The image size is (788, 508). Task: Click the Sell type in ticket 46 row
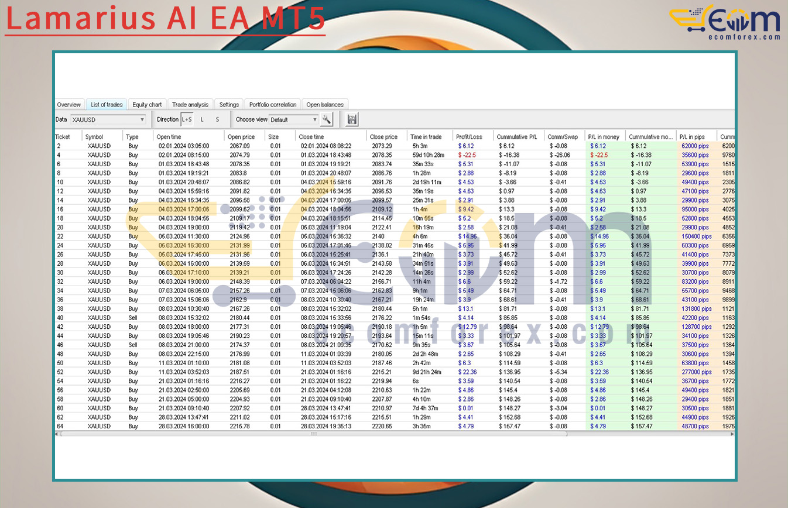[133, 345]
